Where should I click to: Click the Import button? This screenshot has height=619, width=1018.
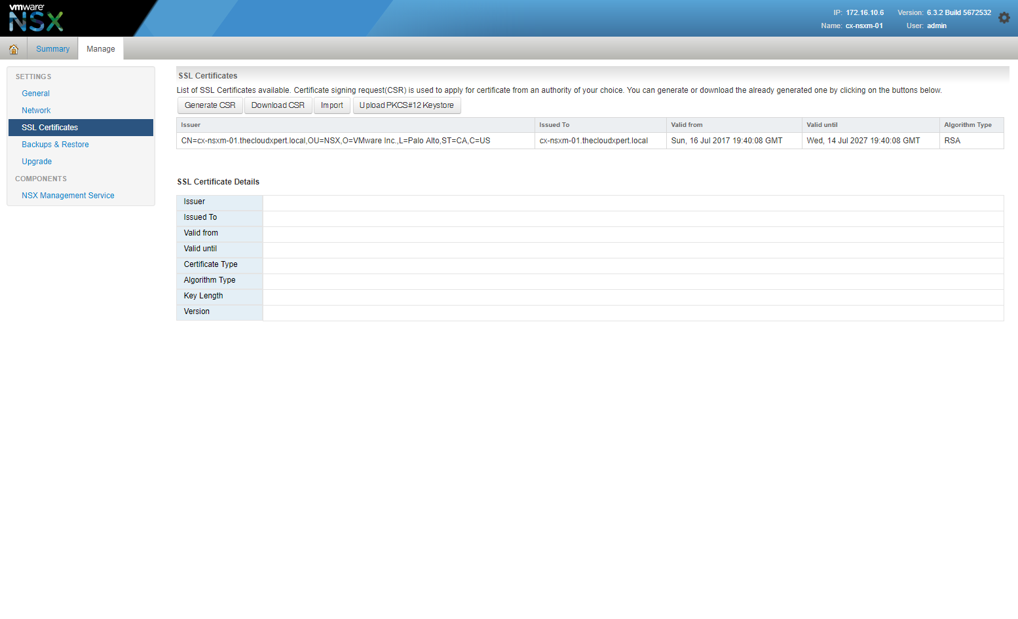tap(332, 105)
